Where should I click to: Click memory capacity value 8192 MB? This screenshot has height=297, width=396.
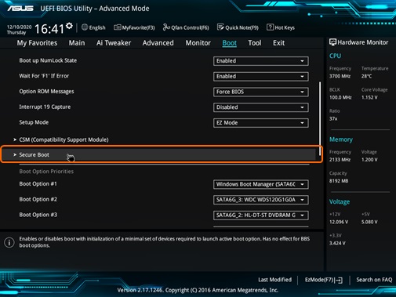(x=339, y=181)
